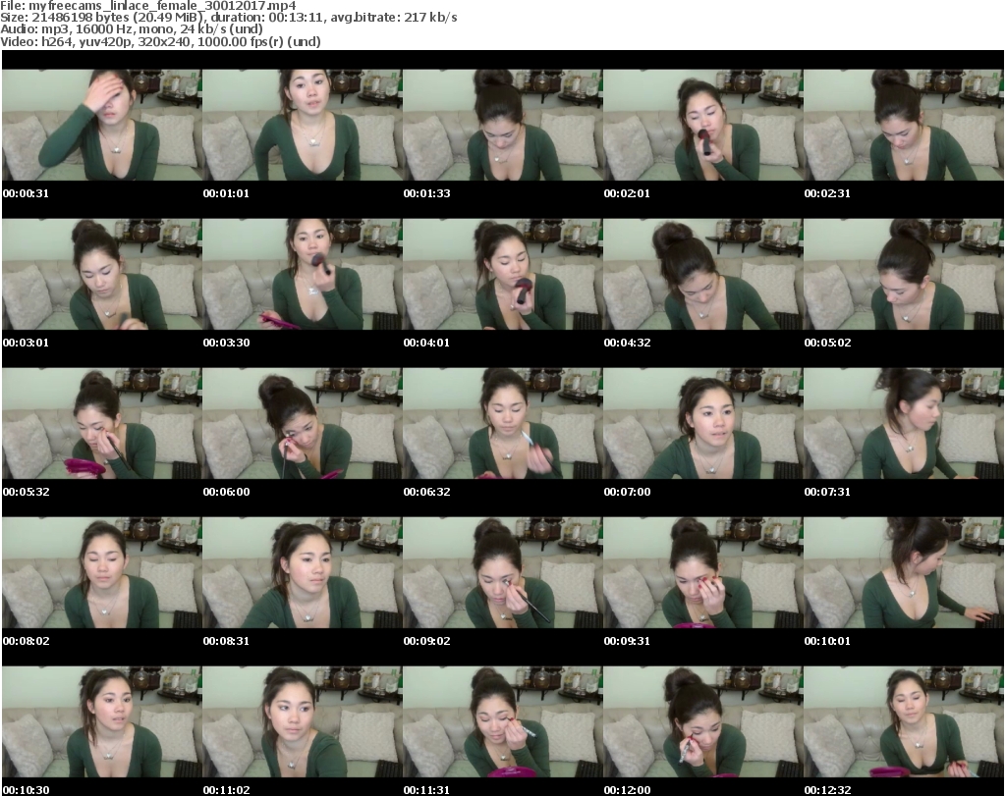Click the 00:02:01 timestamp label
Viewport: 1006px width, 796px height.
(x=627, y=193)
